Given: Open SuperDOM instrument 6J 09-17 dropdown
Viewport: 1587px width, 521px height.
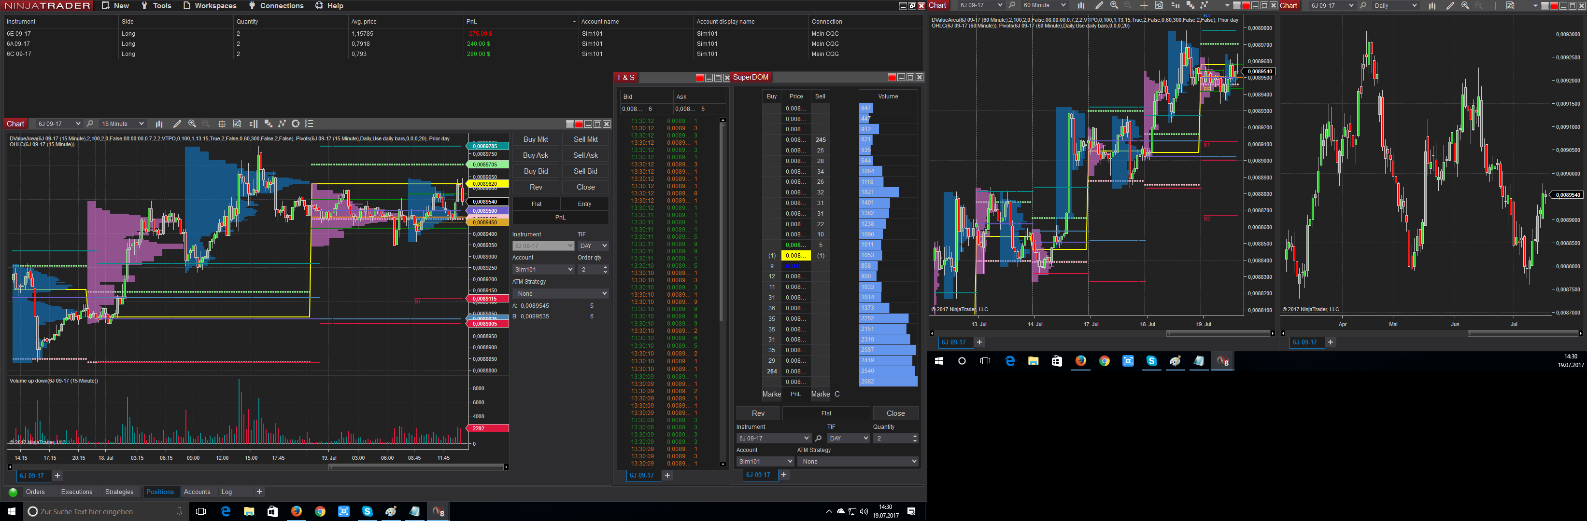Looking at the screenshot, I should pos(774,438).
